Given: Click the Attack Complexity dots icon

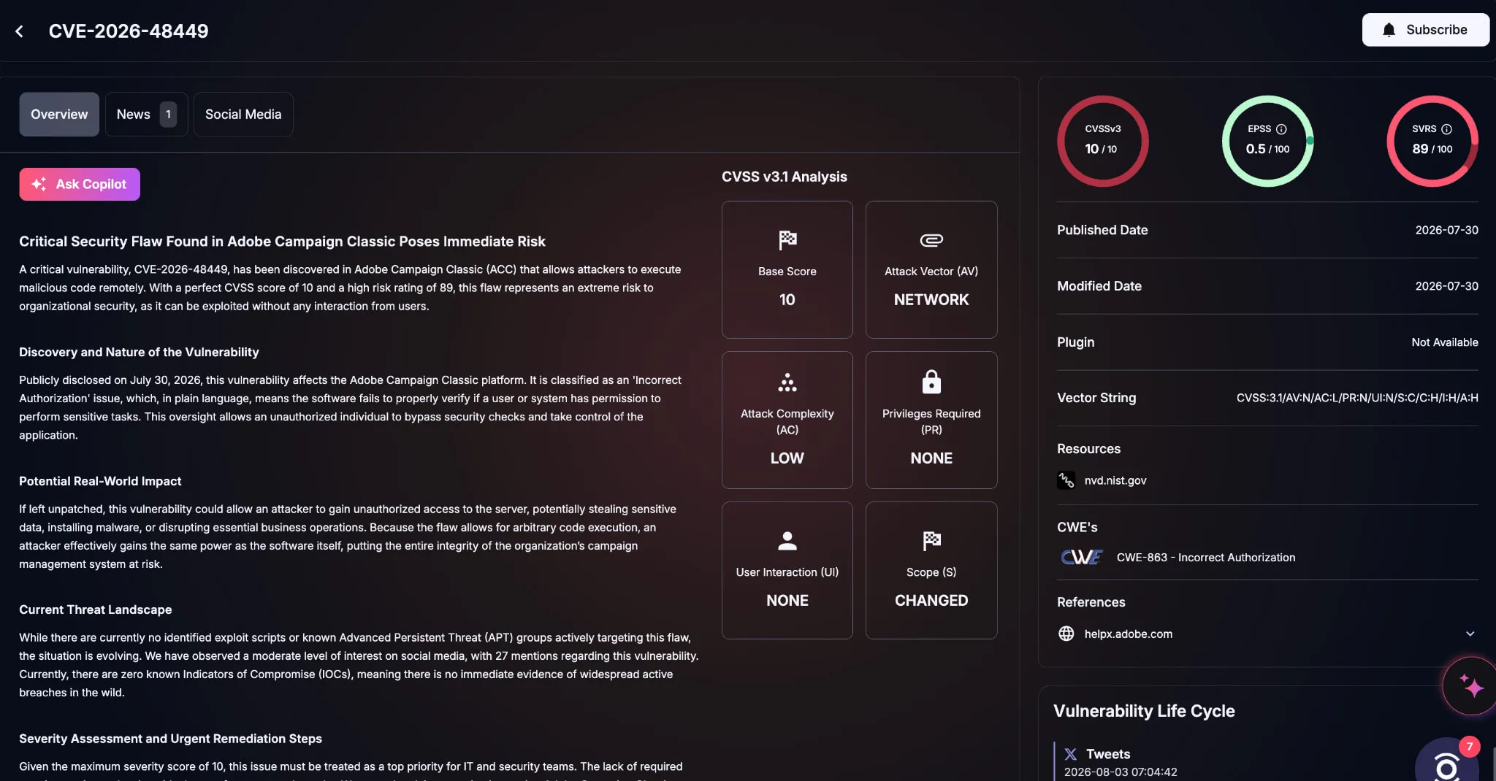Looking at the screenshot, I should coord(787,382).
